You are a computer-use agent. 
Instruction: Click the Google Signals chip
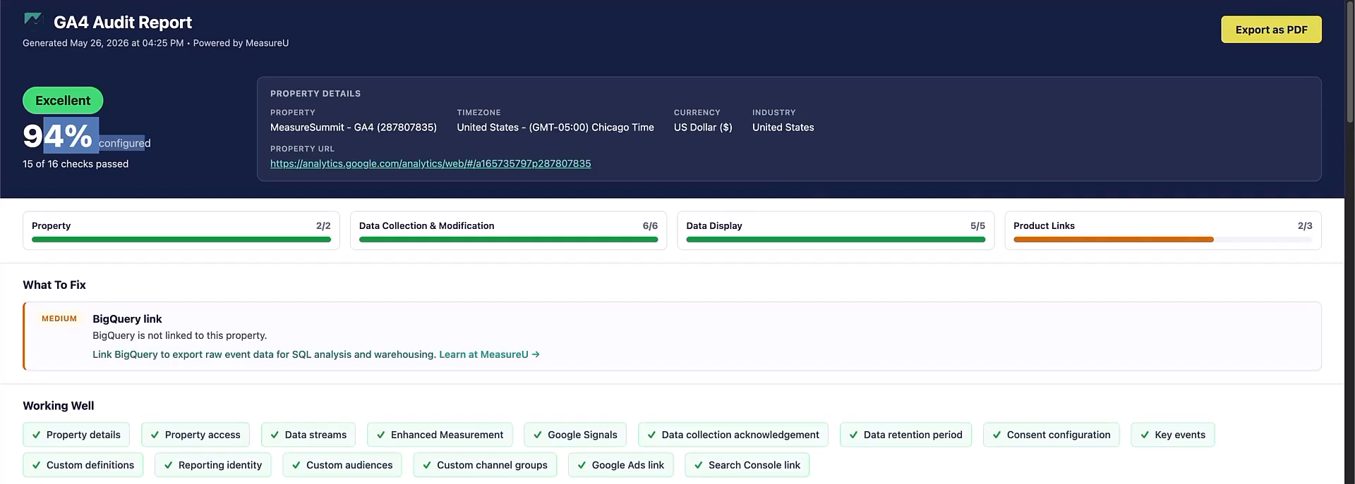(575, 435)
